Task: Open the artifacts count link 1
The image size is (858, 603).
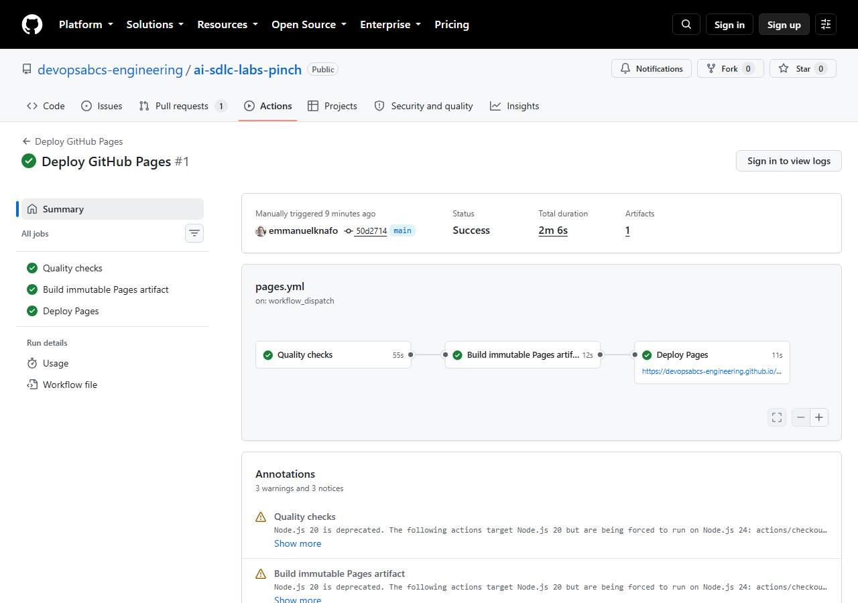Action: (x=627, y=230)
